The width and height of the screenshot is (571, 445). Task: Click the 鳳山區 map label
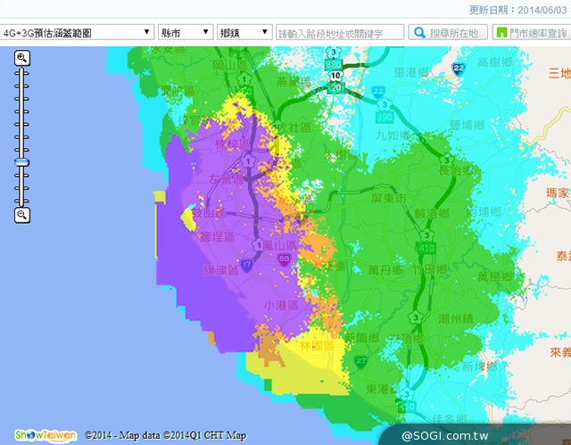click(x=280, y=245)
